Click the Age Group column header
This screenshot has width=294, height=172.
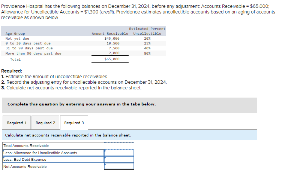pos(15,34)
